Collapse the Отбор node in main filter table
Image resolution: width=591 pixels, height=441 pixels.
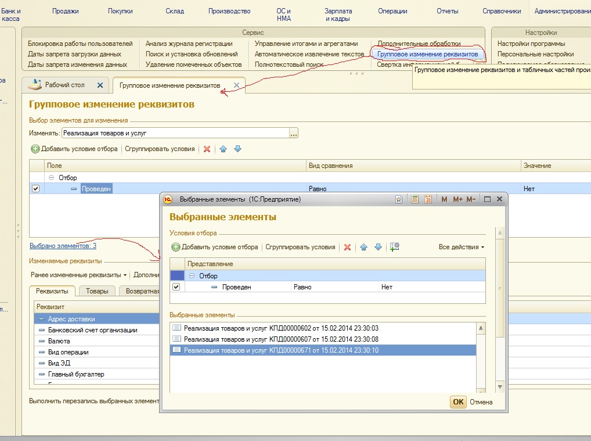(52, 178)
